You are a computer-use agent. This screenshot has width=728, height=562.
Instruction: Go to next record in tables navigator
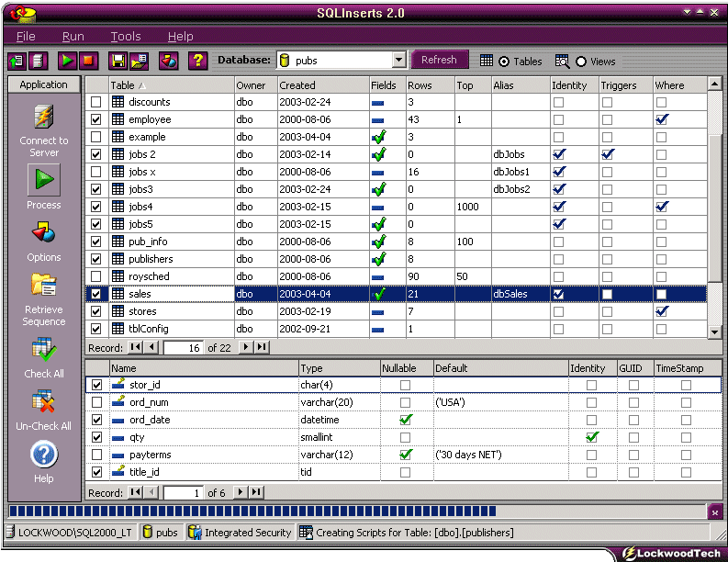246,347
